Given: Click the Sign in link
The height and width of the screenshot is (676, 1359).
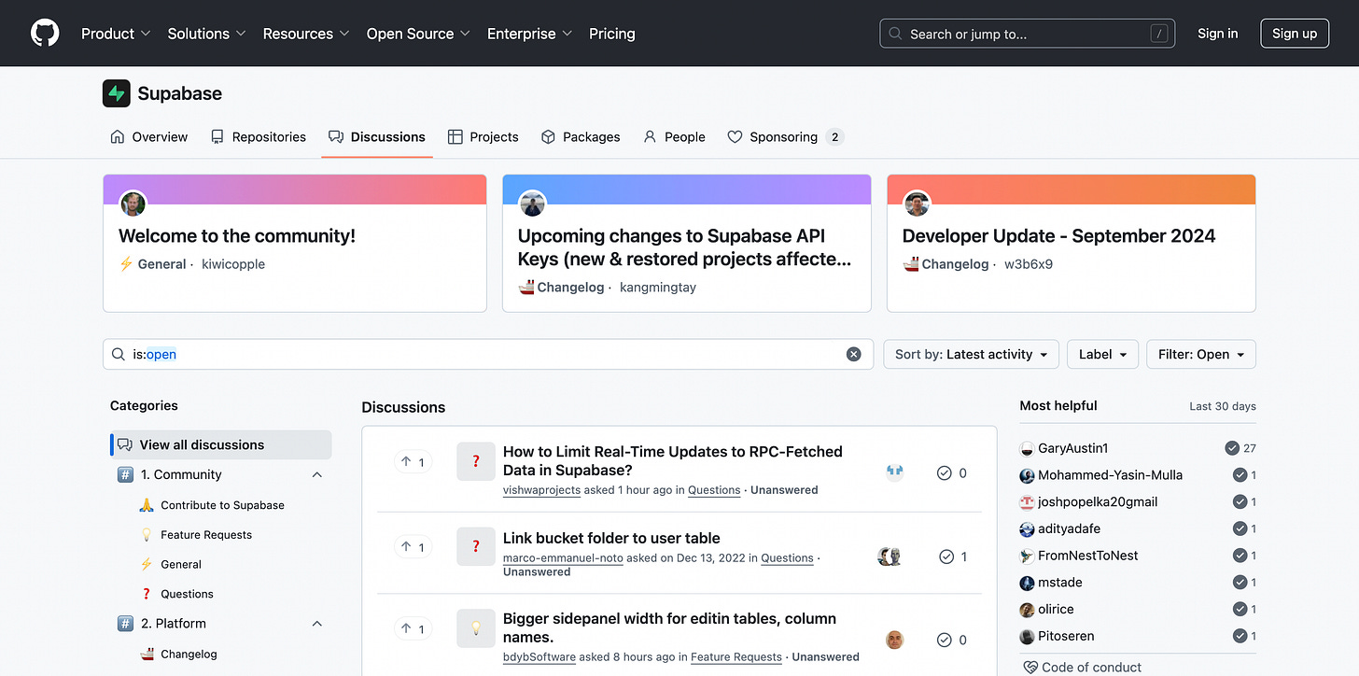Looking at the screenshot, I should point(1218,34).
